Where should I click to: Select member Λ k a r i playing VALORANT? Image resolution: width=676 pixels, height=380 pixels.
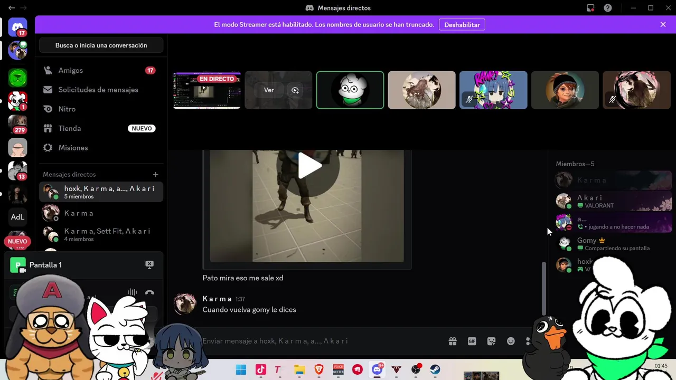(613, 201)
